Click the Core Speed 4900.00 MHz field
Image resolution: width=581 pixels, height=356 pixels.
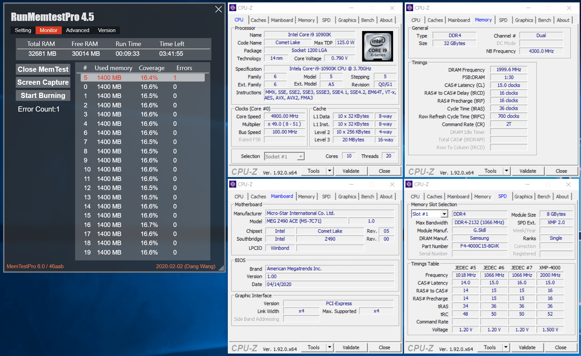(x=284, y=116)
